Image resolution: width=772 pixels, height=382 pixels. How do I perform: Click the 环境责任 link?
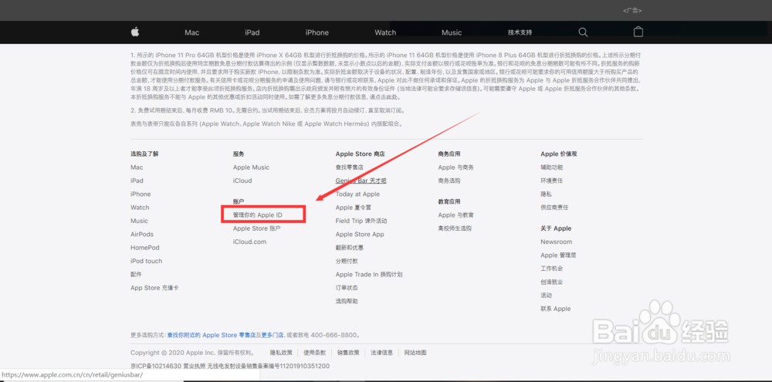tap(551, 181)
